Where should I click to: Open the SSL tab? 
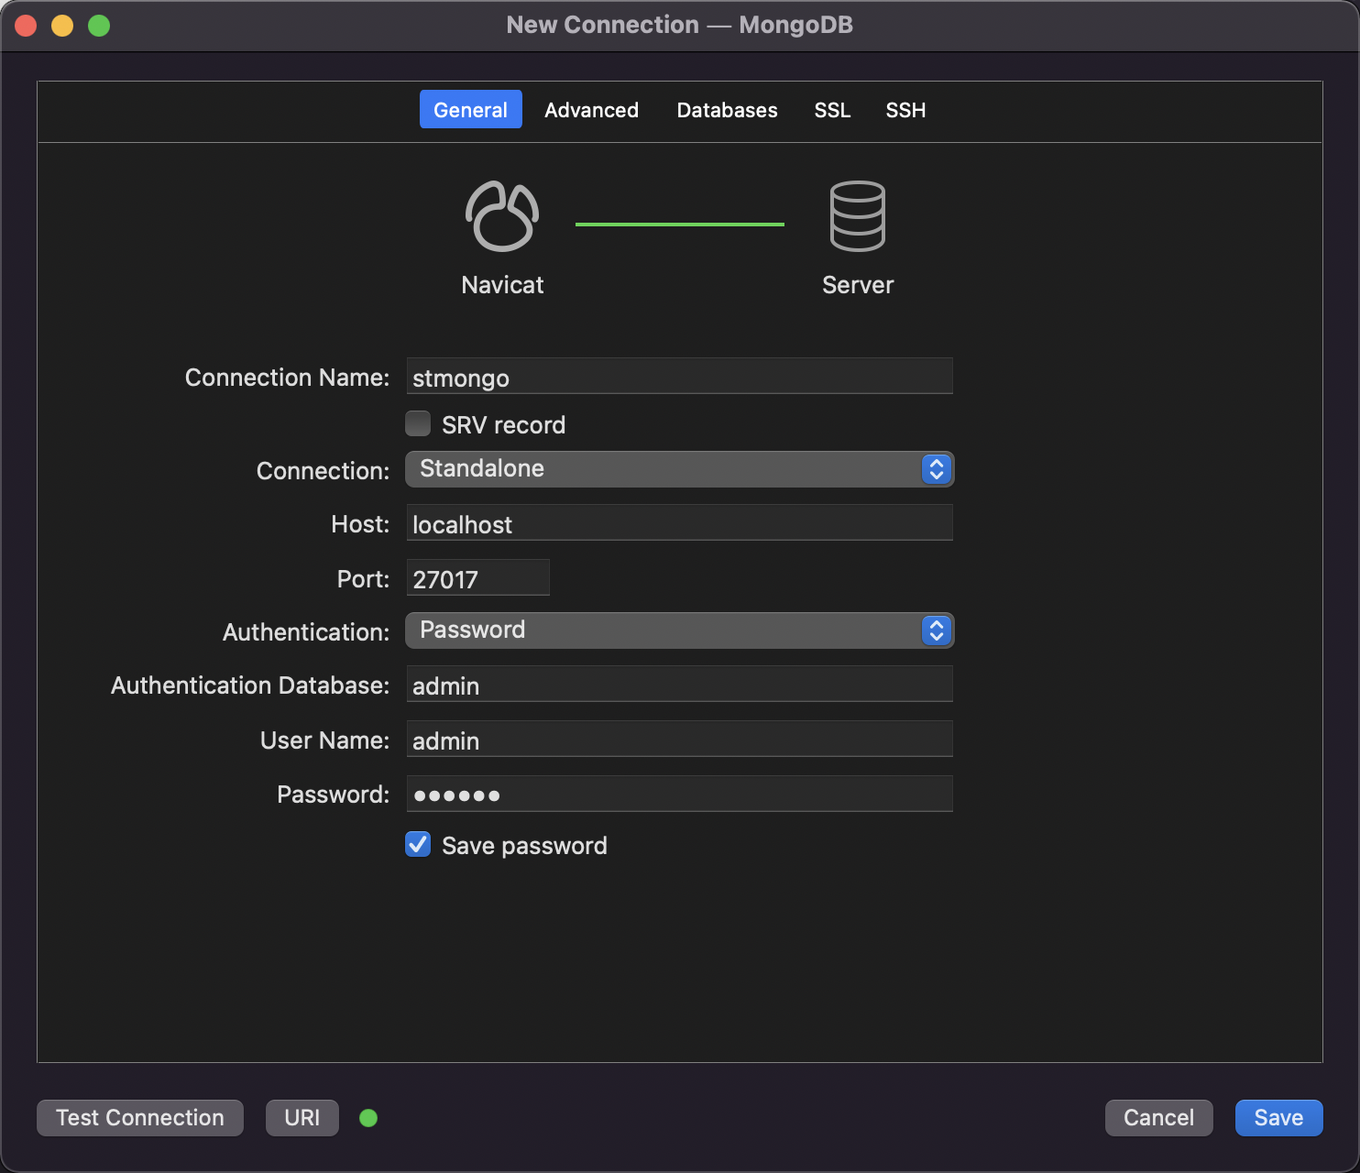[832, 110]
